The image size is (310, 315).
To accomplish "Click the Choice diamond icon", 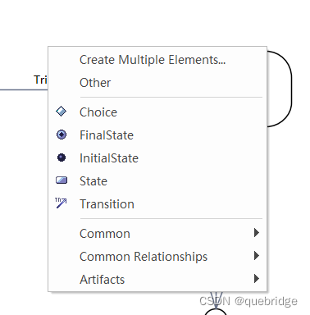I will 62,112.
